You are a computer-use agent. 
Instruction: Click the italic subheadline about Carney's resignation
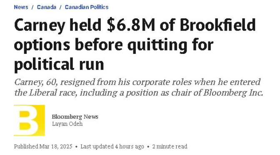point(139,87)
